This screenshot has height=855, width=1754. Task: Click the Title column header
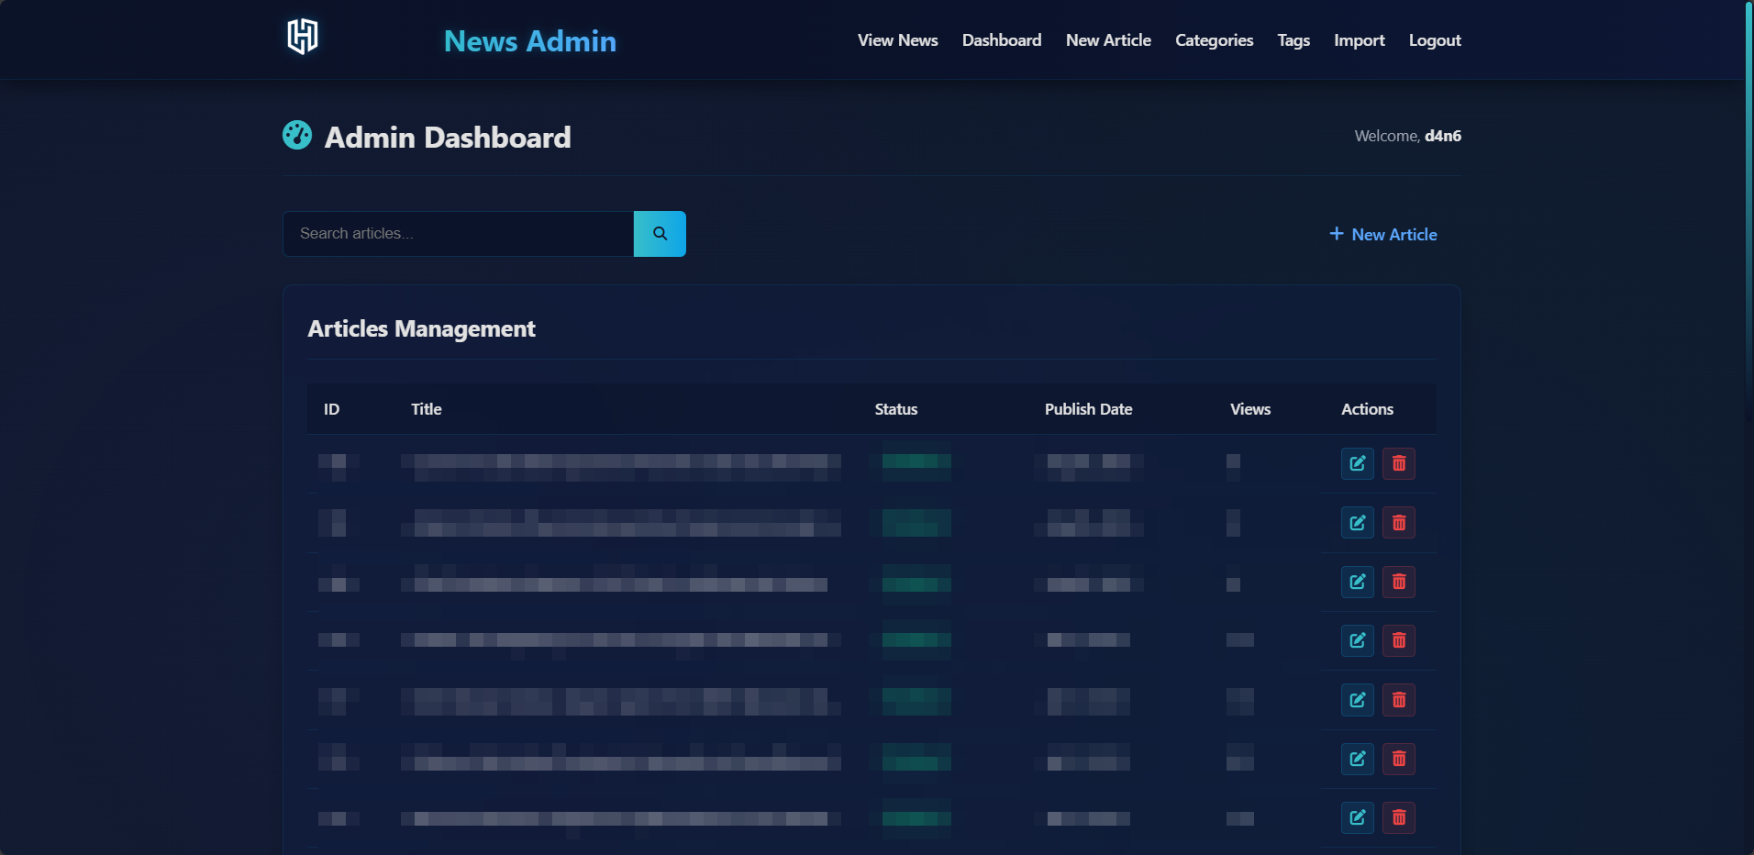point(427,409)
